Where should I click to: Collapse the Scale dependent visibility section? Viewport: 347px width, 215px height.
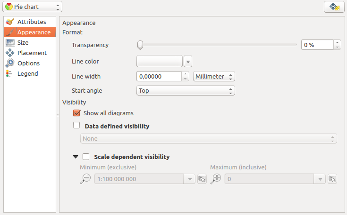point(76,157)
